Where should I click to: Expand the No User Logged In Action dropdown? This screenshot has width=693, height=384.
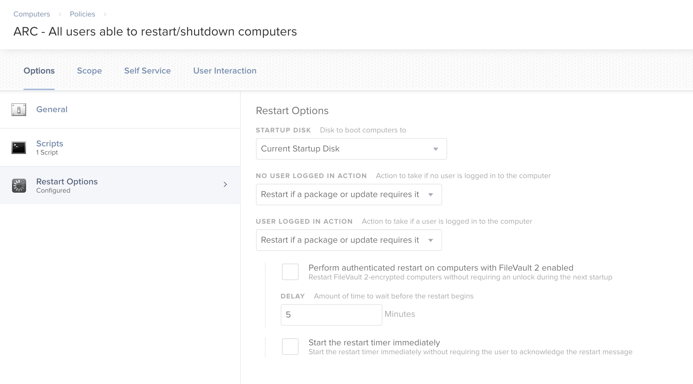[349, 195]
